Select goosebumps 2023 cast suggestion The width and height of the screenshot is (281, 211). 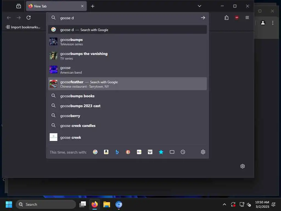tap(127, 106)
